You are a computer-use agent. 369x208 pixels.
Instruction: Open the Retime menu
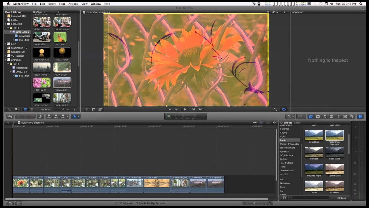[301, 116]
